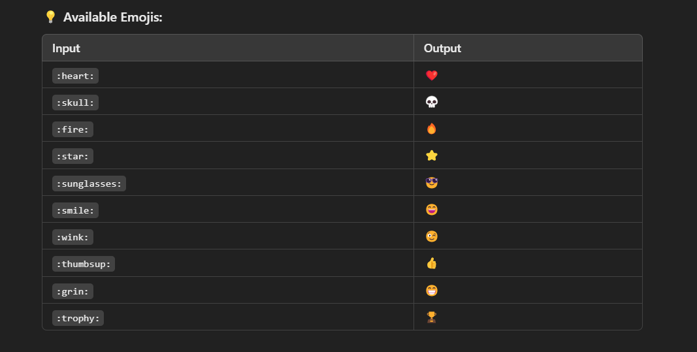This screenshot has width=697, height=352.
Task: Click the red heart emoji
Action: [x=432, y=75]
